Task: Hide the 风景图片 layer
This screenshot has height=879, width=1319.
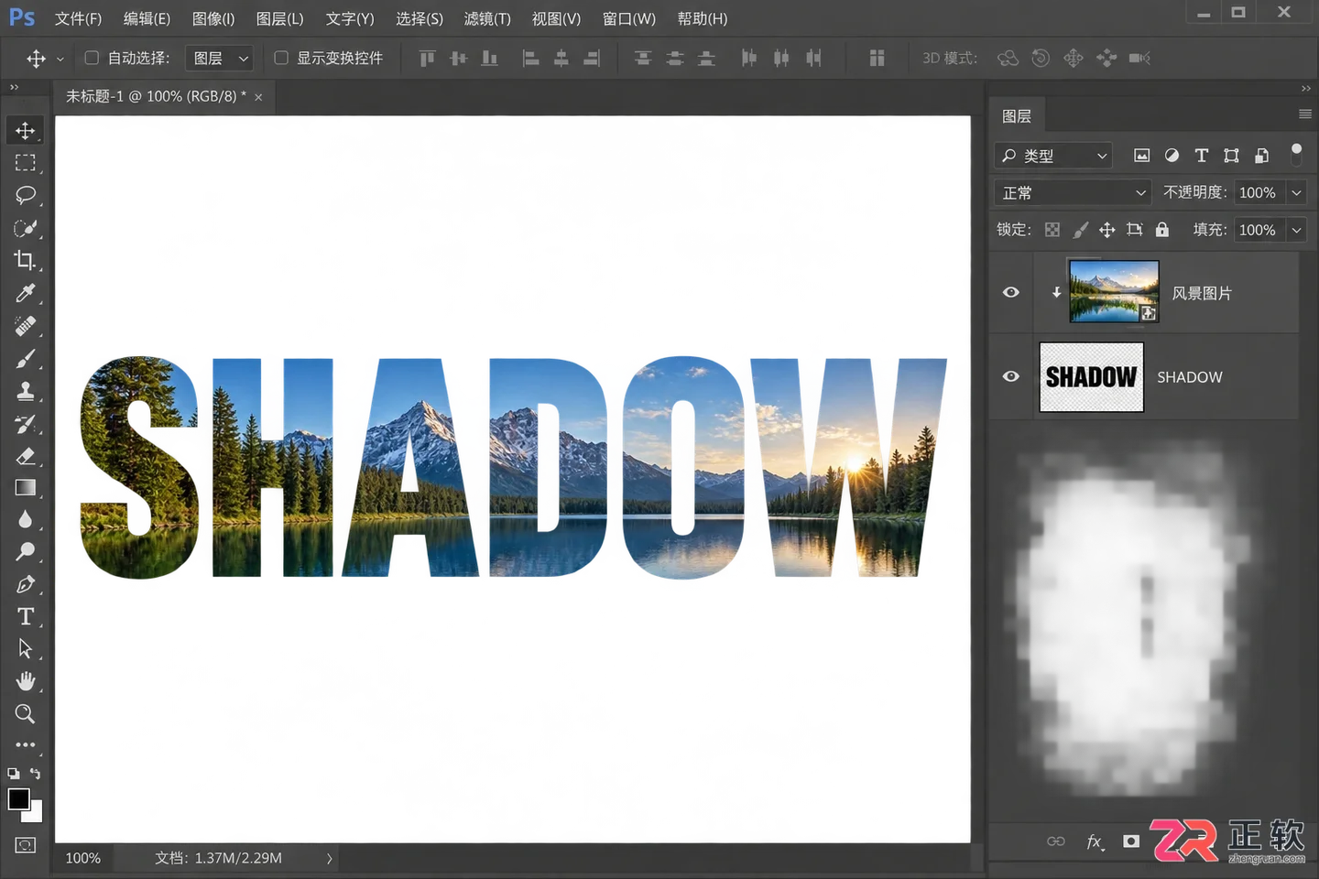Action: point(1011,292)
